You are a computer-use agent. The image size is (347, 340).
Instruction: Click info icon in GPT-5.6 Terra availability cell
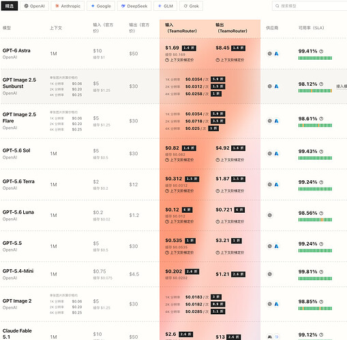click(321, 182)
